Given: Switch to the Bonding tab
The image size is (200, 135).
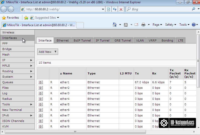Looking at the screenshot, I should point(167,40).
